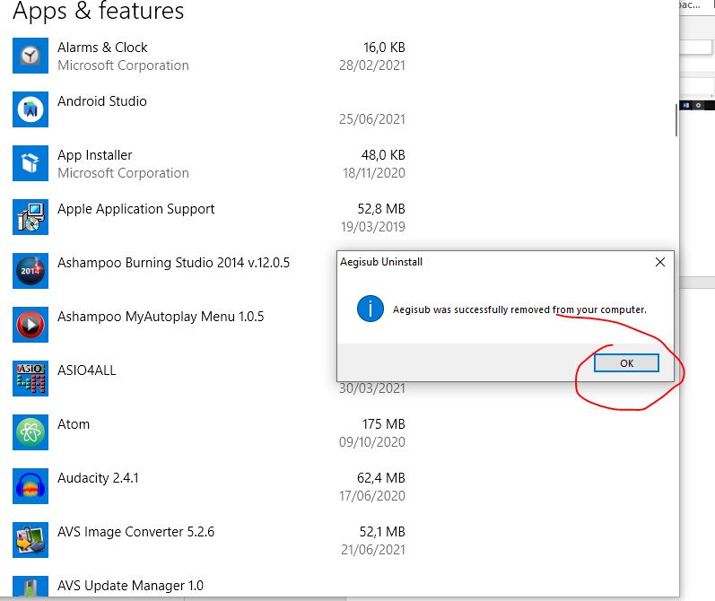Viewport: 715px width, 601px height.
Task: Click the Apps list vertical scrollbar thumb
Action: coord(676,120)
